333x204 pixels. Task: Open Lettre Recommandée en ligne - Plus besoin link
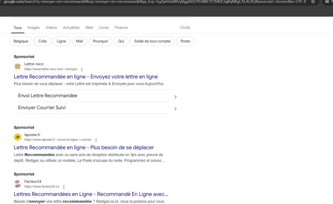coord(84,147)
